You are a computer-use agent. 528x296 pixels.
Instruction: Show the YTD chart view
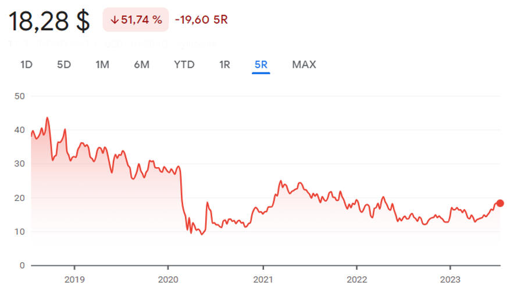tap(184, 64)
